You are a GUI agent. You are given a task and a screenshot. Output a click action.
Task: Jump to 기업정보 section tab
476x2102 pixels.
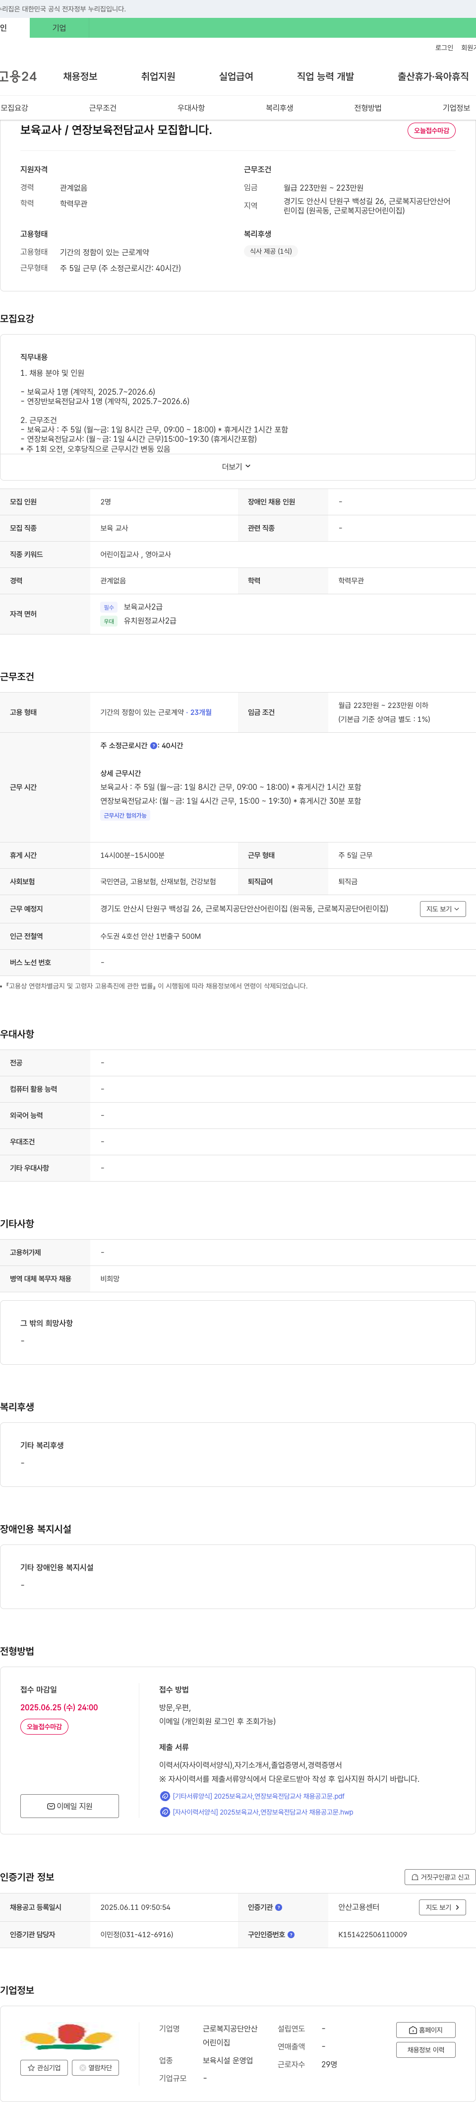[x=456, y=108]
